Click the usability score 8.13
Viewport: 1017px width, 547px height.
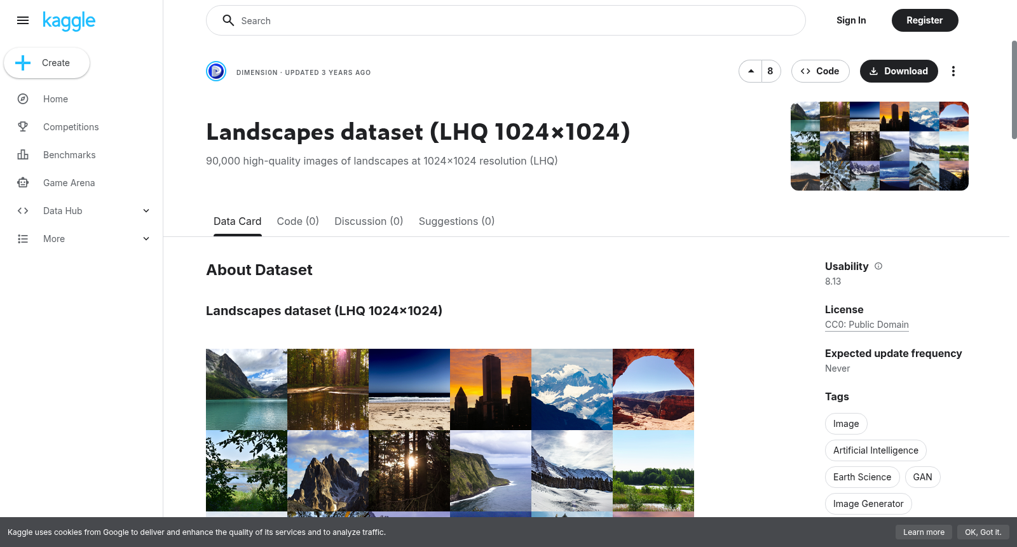point(833,281)
